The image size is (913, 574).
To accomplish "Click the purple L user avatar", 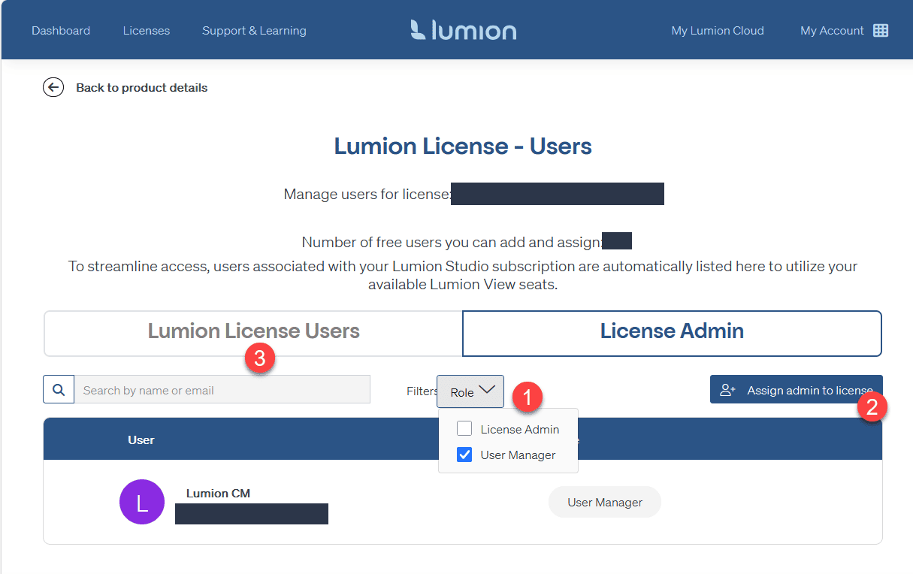I will pyautogui.click(x=142, y=502).
